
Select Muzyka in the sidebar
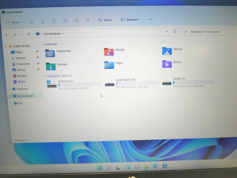[x=22, y=76]
